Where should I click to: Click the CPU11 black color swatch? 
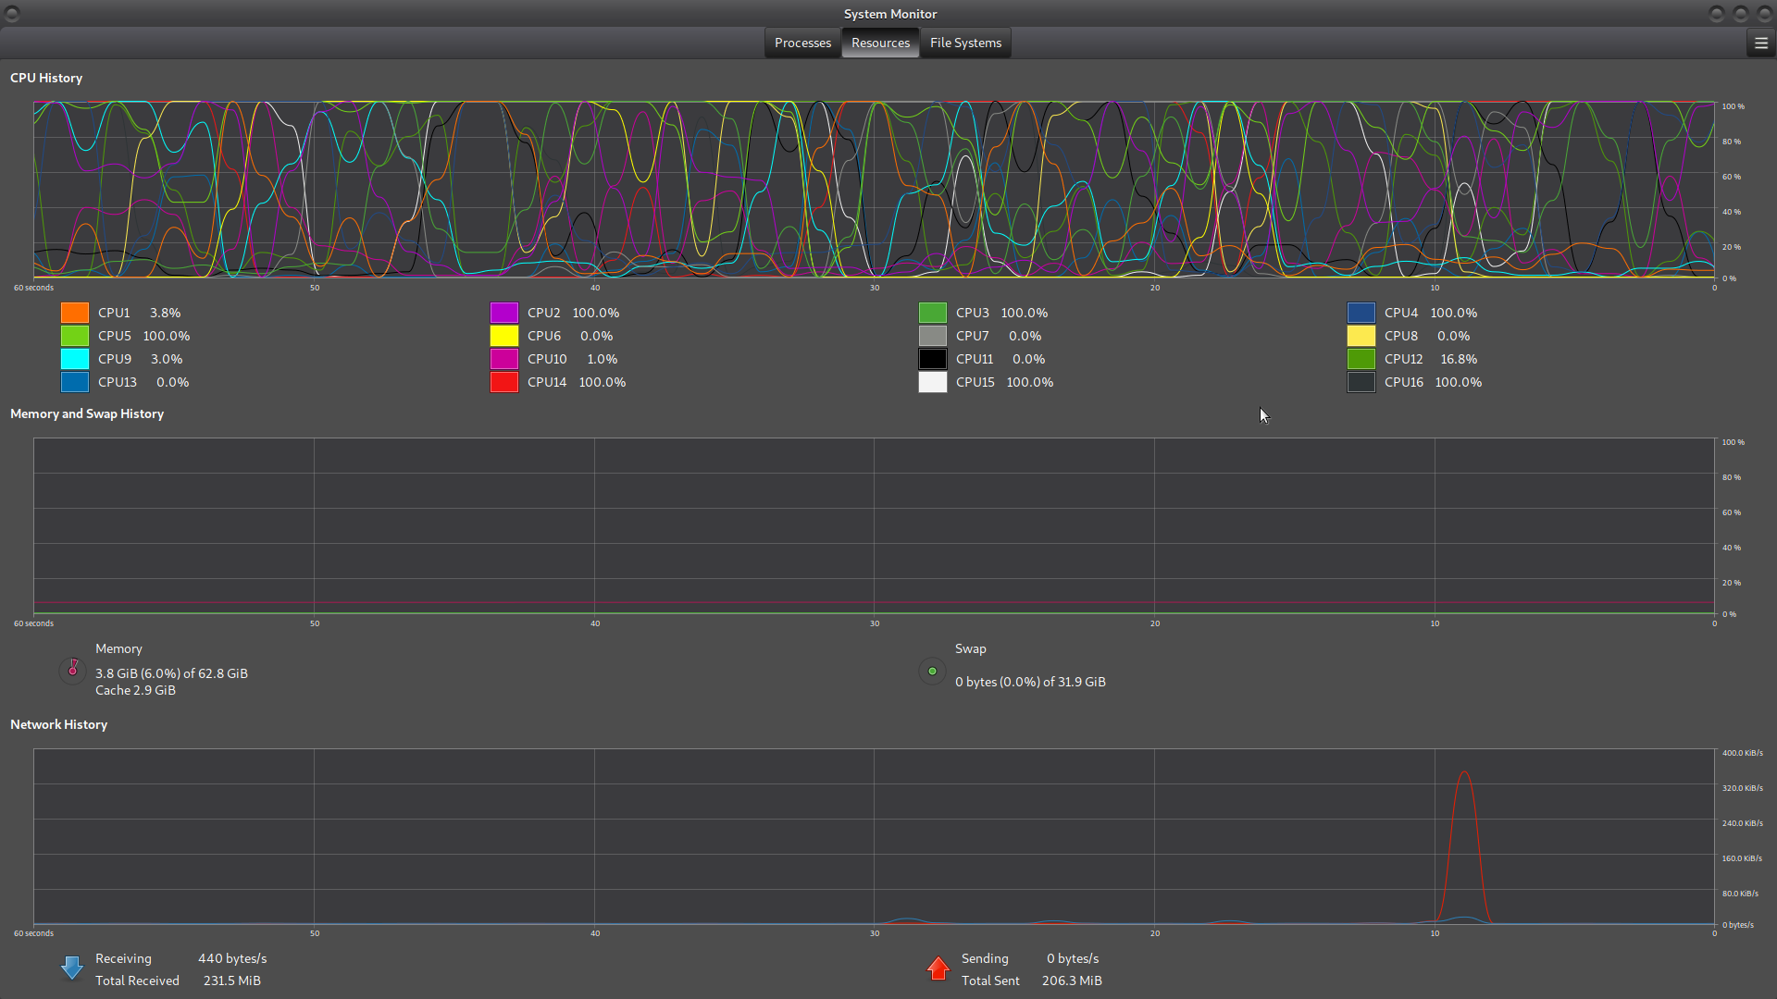point(933,359)
